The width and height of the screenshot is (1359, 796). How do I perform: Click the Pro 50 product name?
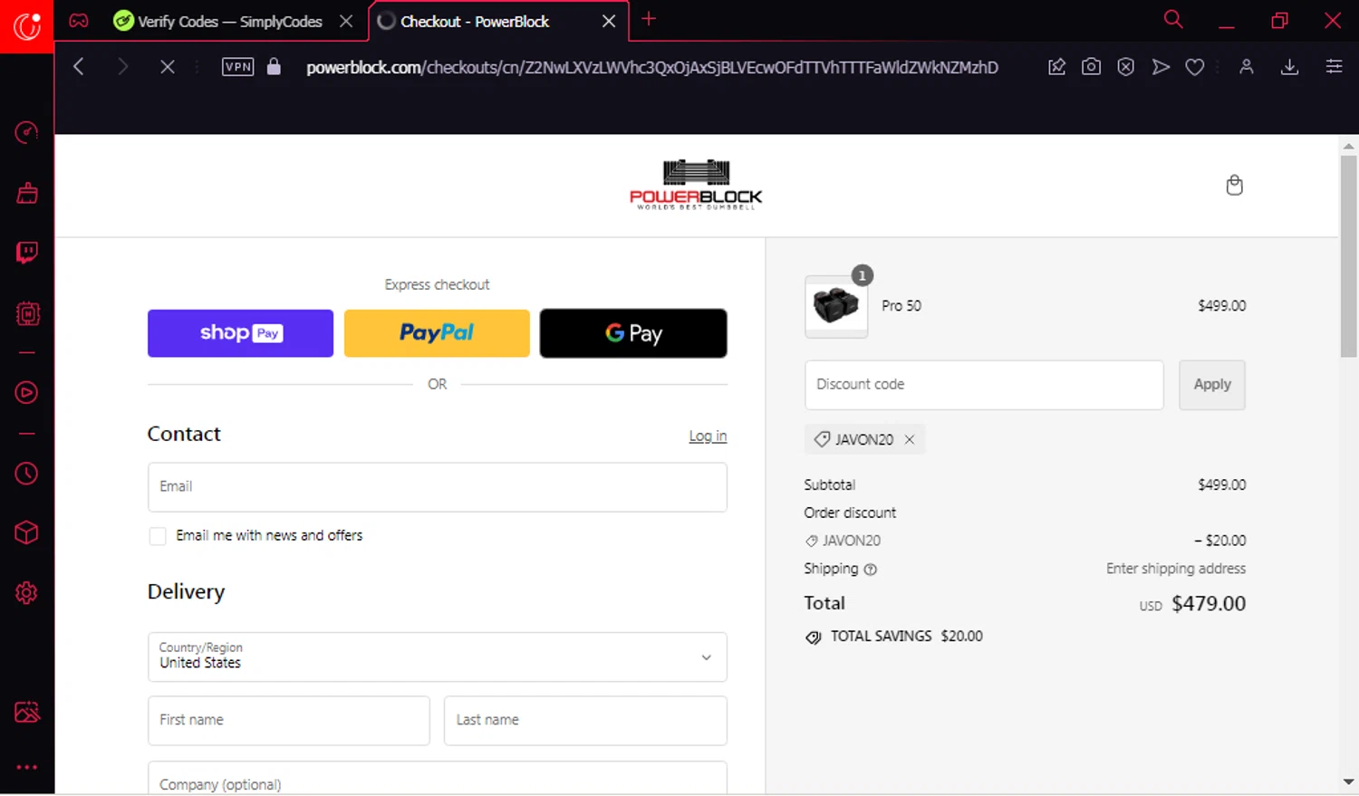[901, 306]
